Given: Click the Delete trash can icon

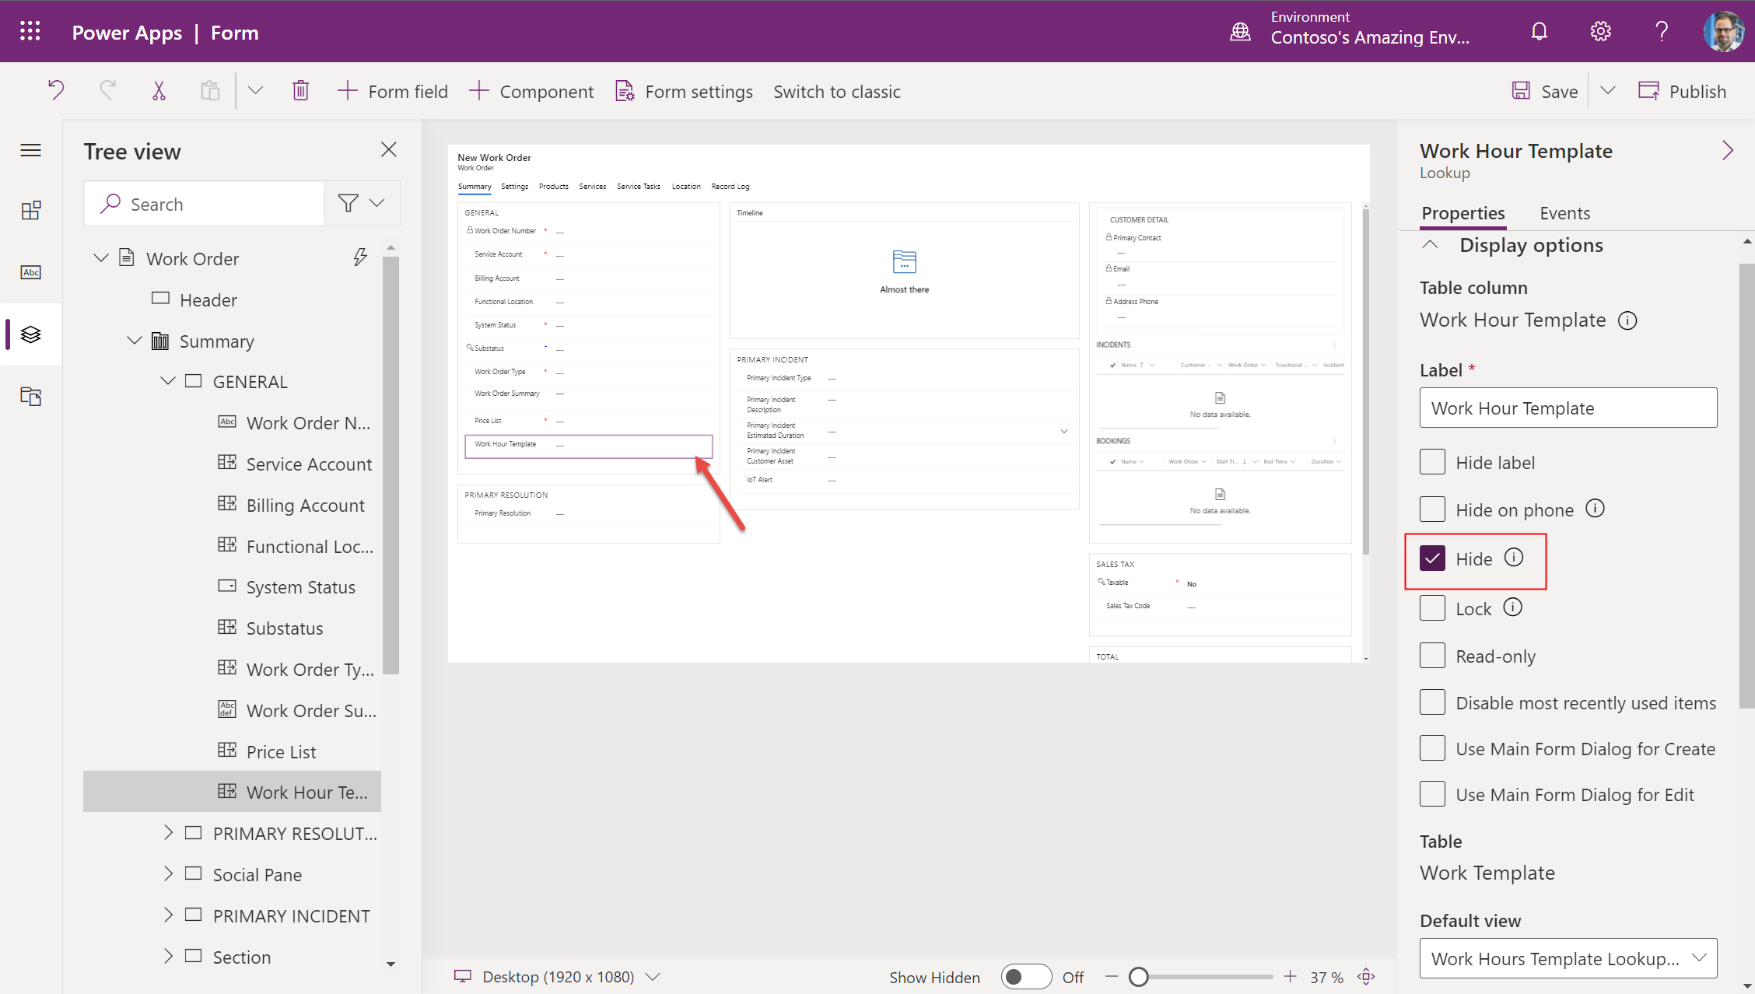Looking at the screenshot, I should click(301, 91).
